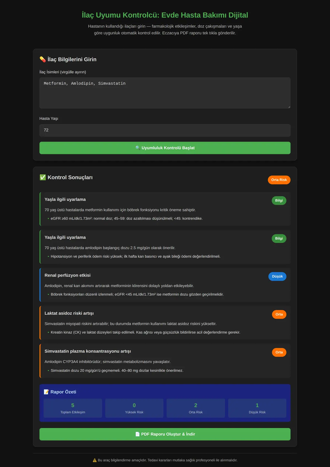Select the Toplam Etkileşim summary tile
330x467 pixels.
click(x=73, y=408)
